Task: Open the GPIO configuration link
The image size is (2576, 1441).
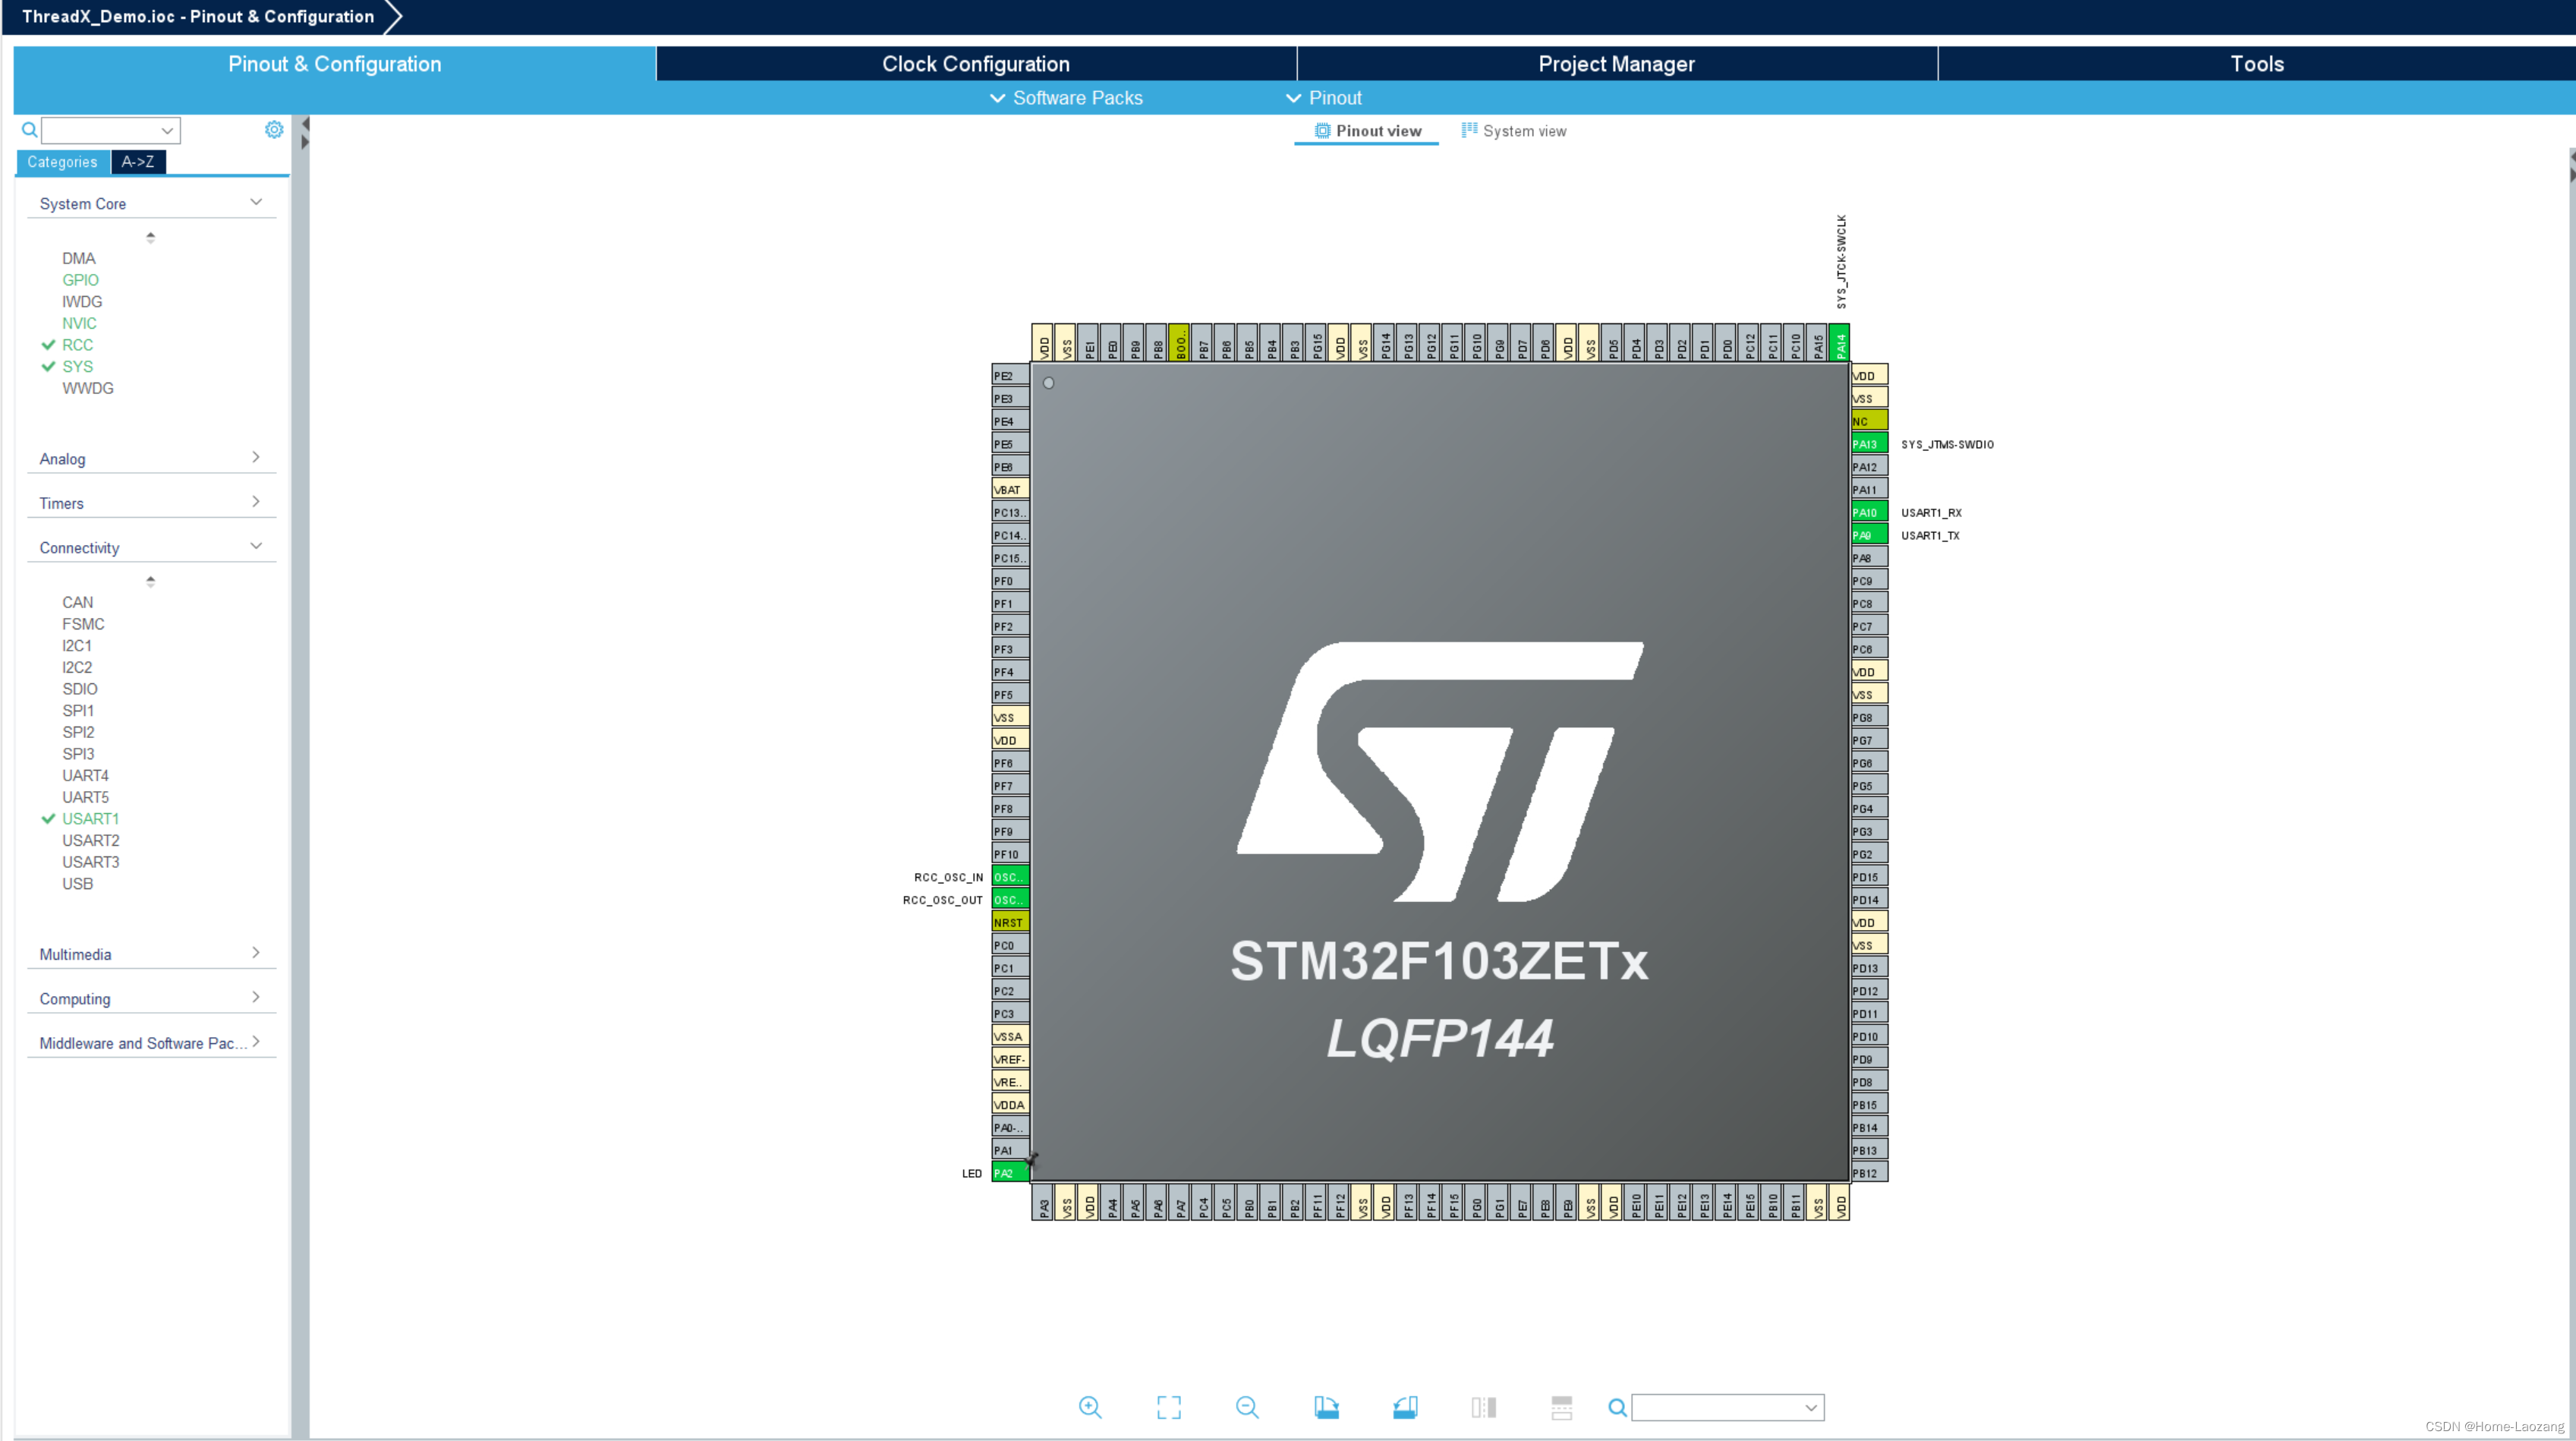Action: pos(80,280)
